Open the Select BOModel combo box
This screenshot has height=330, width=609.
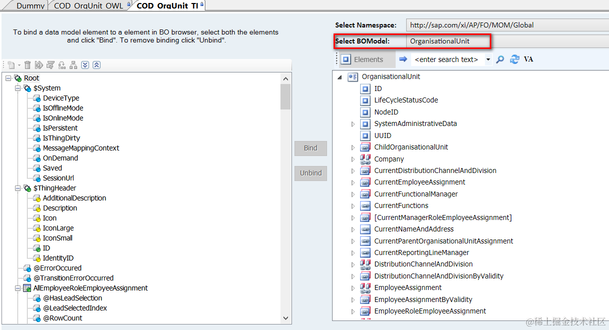pos(507,41)
